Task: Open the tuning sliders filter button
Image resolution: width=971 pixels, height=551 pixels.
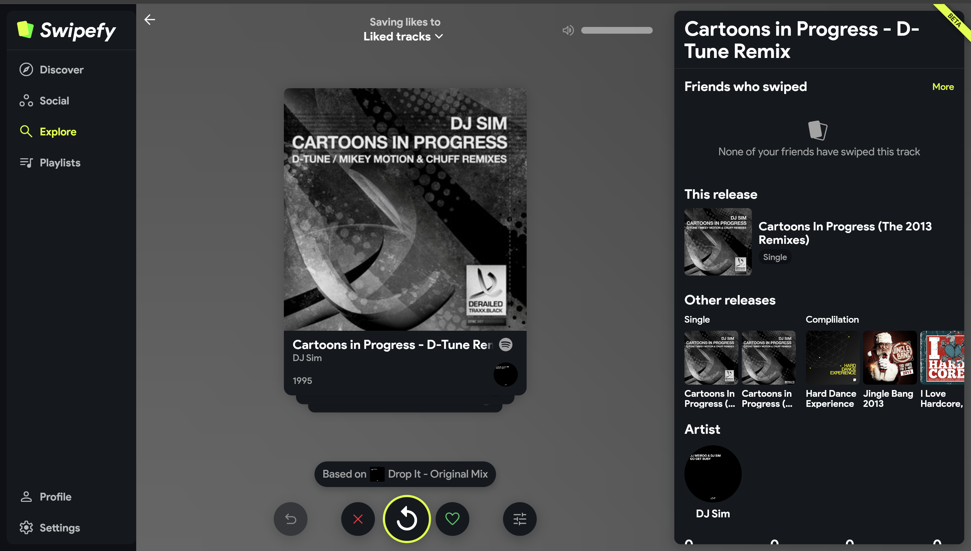Action: [520, 519]
